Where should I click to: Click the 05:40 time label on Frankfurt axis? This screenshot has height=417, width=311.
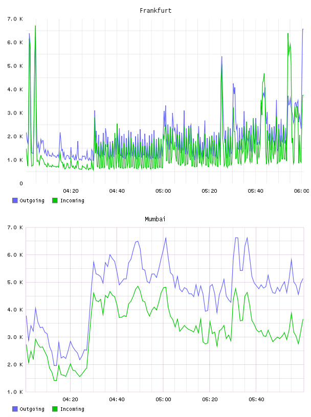tap(256, 191)
